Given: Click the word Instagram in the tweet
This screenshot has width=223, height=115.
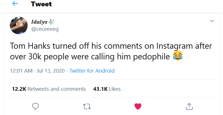Looking at the screenshot, I should coord(175,46).
